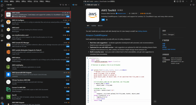
Task: Open the Docker whale view
Action: pos(2,40)
